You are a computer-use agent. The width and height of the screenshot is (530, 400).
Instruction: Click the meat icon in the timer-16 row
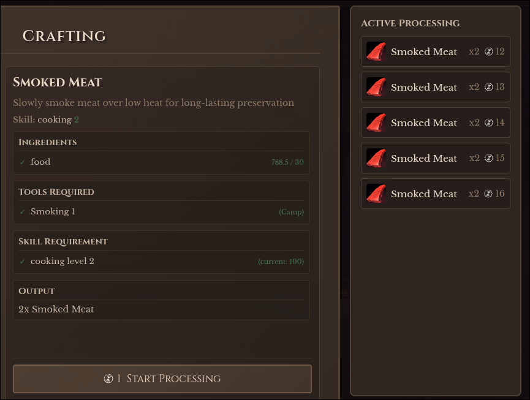(376, 194)
